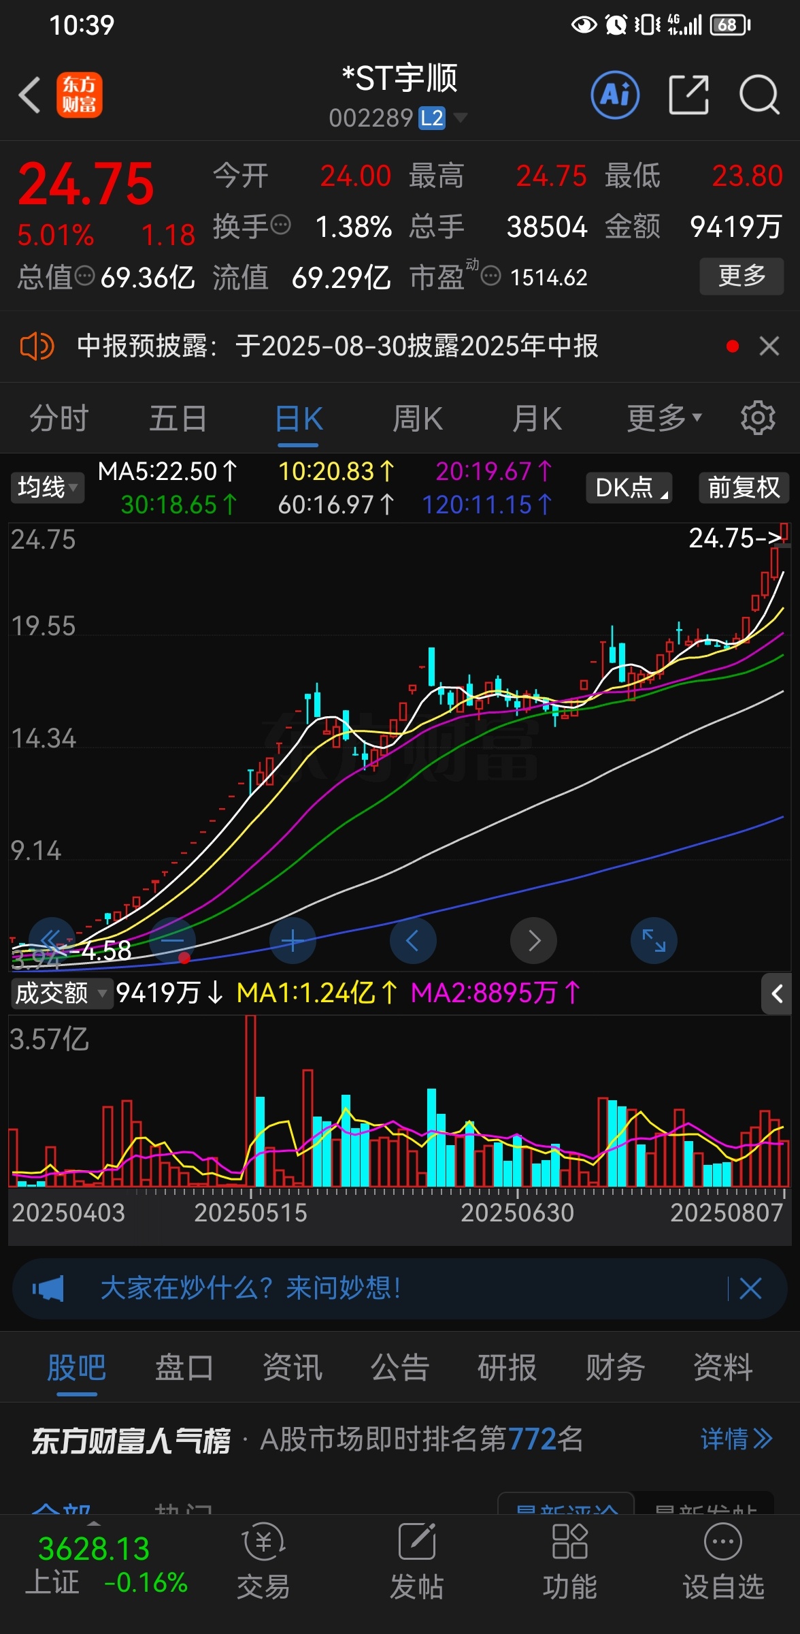This screenshot has height=1634, width=800.
Task: Tap the orange speaker announcement icon
Action: [x=37, y=346]
